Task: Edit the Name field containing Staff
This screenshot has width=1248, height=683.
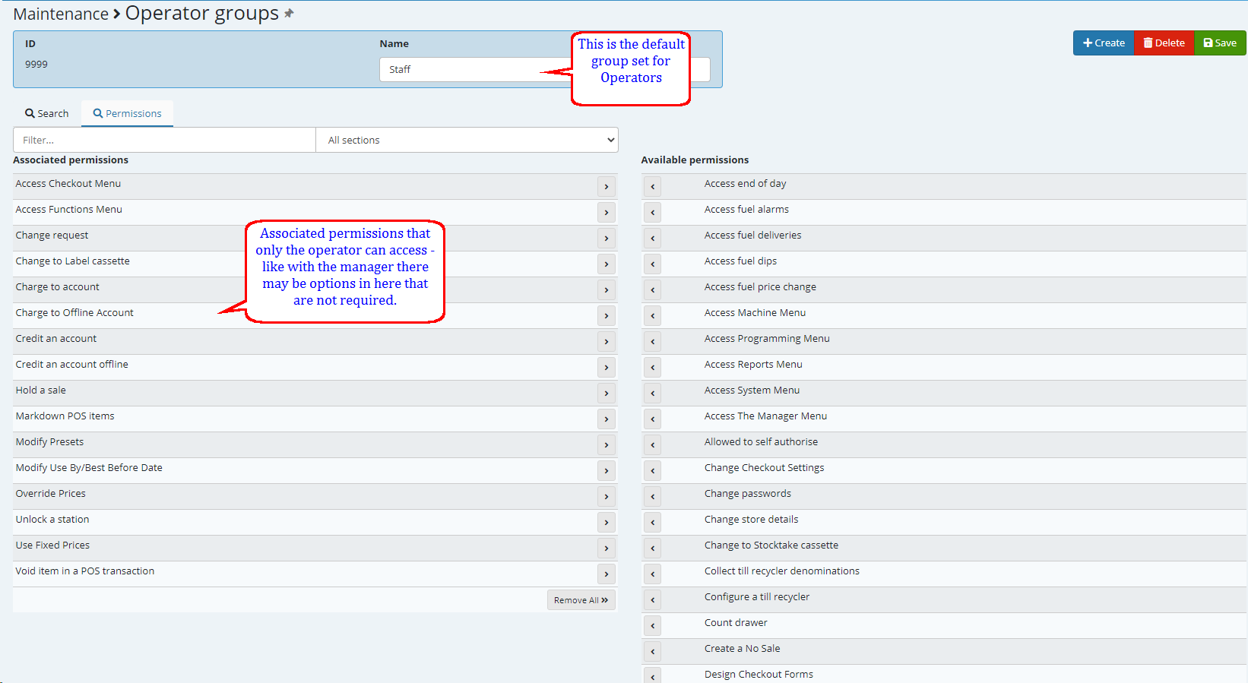Action: tap(545, 69)
